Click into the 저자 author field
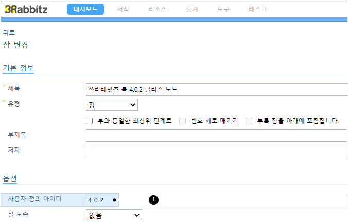Screen dimensions: 348x224 [x=217, y=151]
